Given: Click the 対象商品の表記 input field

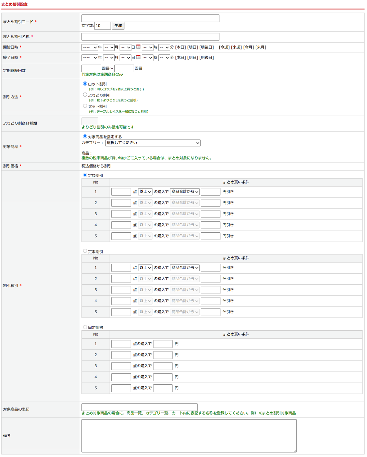Looking at the screenshot, I should coord(139,407).
